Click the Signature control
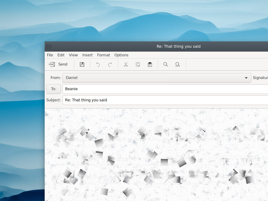Image resolution: width=268 pixels, height=201 pixels. (260, 78)
